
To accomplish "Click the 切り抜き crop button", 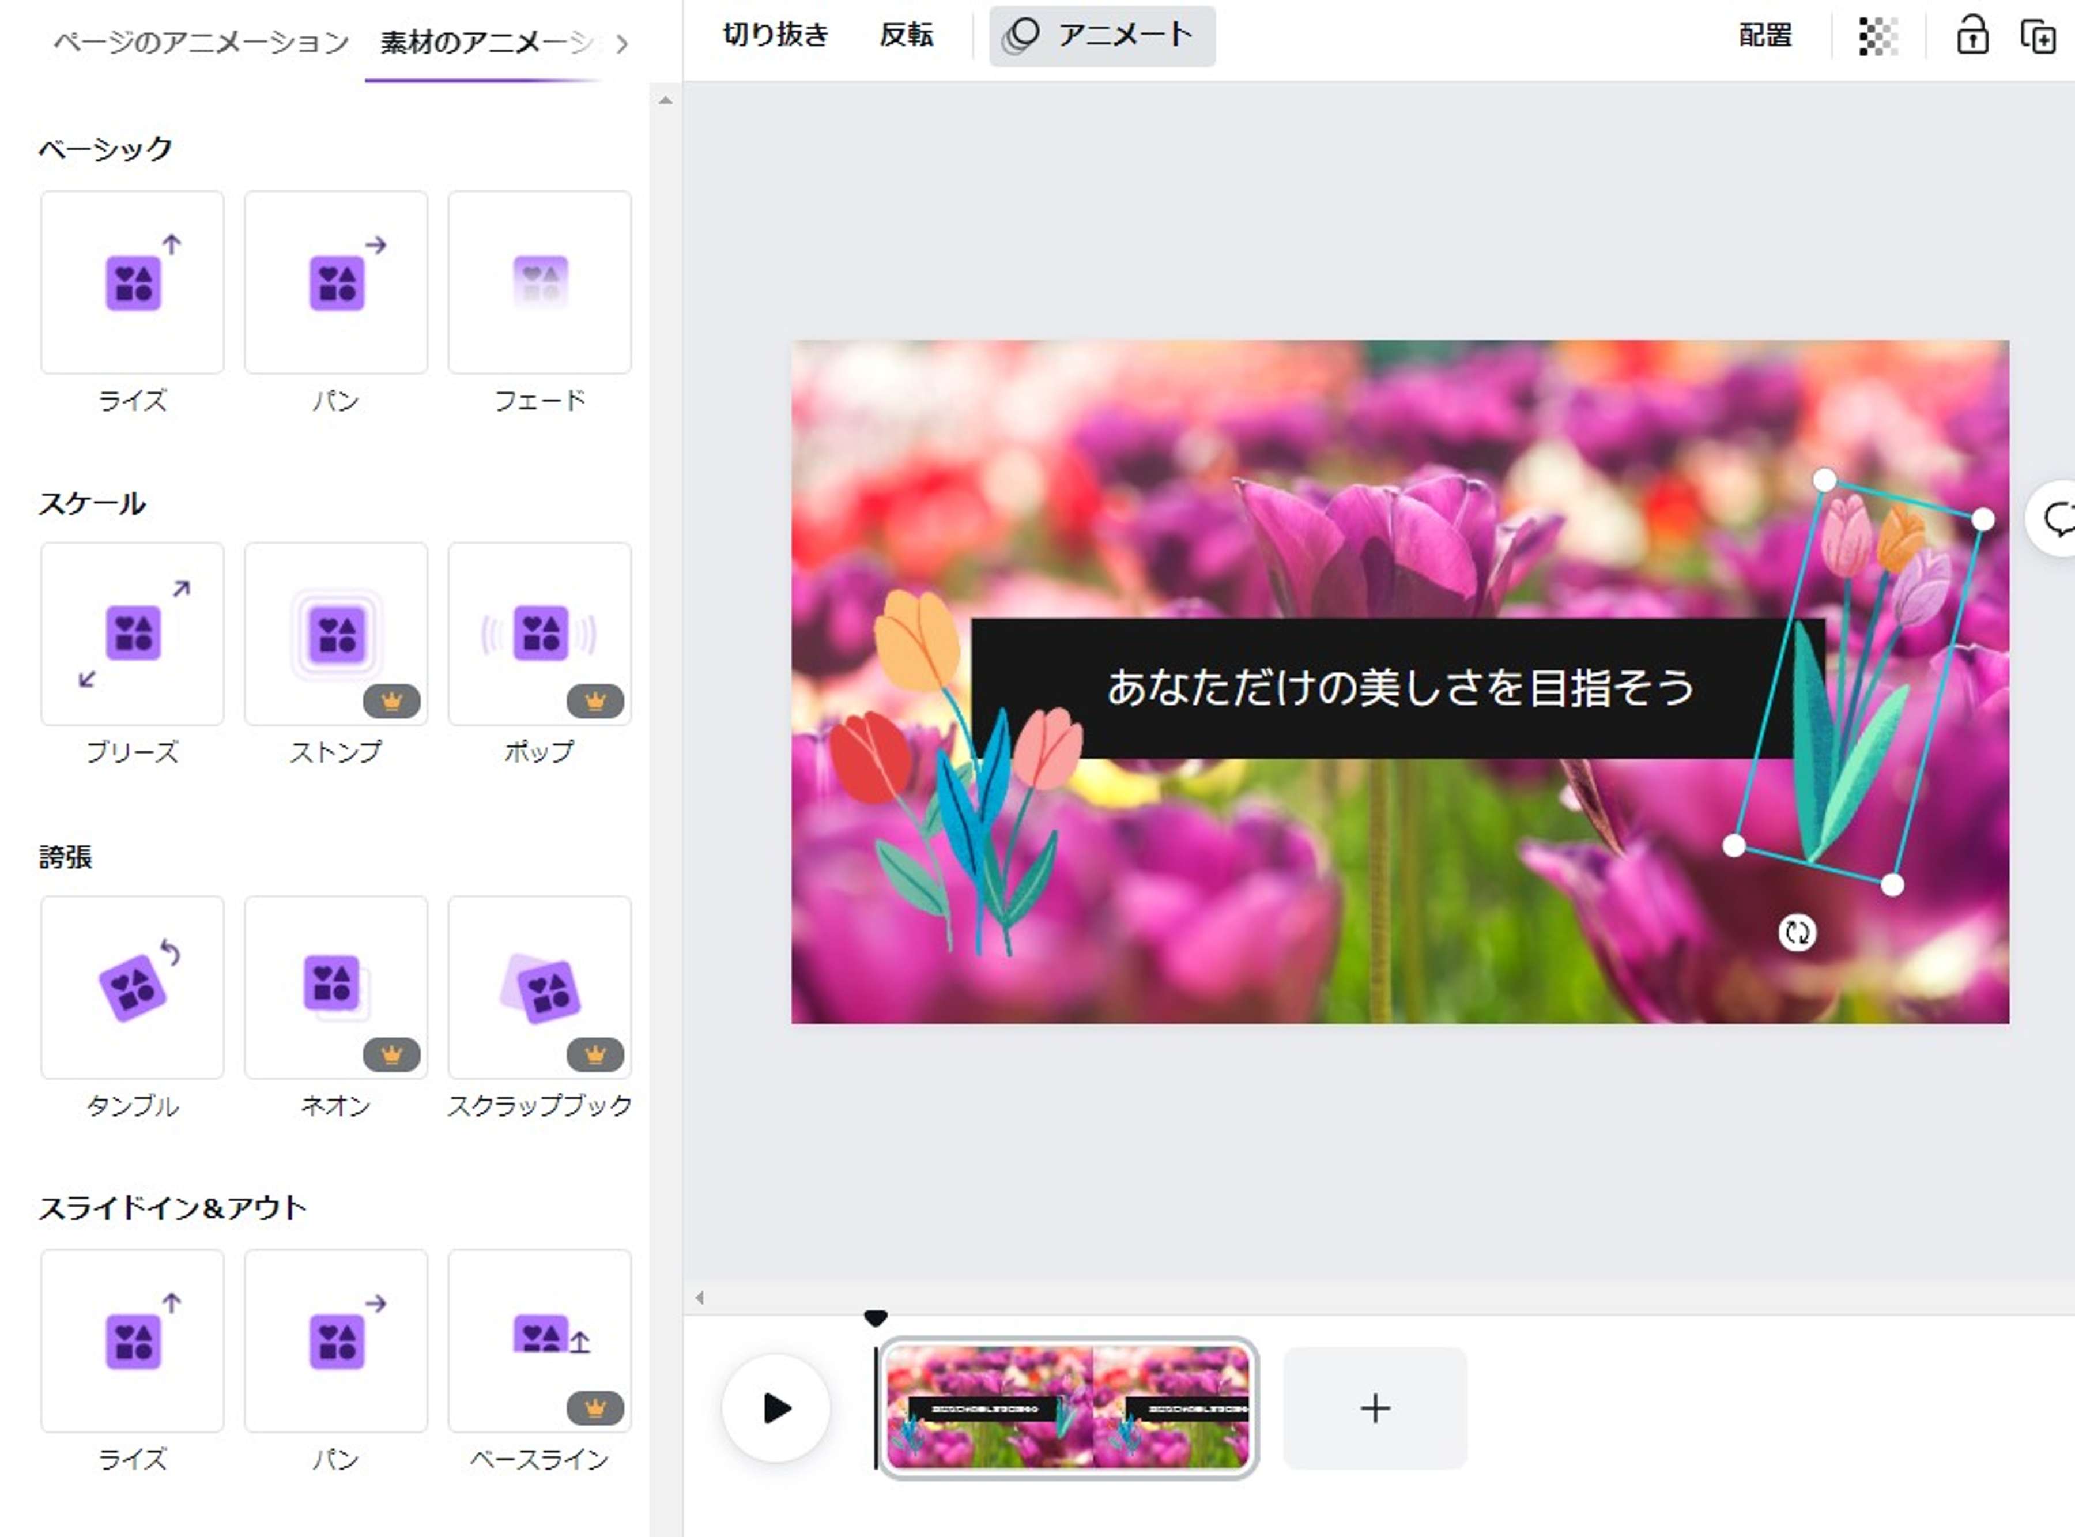I will click(x=776, y=35).
